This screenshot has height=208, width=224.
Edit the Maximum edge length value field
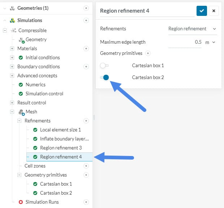(185, 42)
